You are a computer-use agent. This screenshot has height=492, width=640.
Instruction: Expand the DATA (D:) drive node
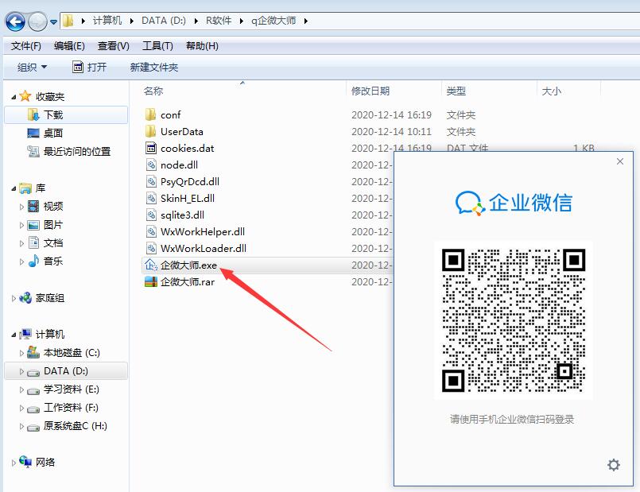click(x=21, y=371)
